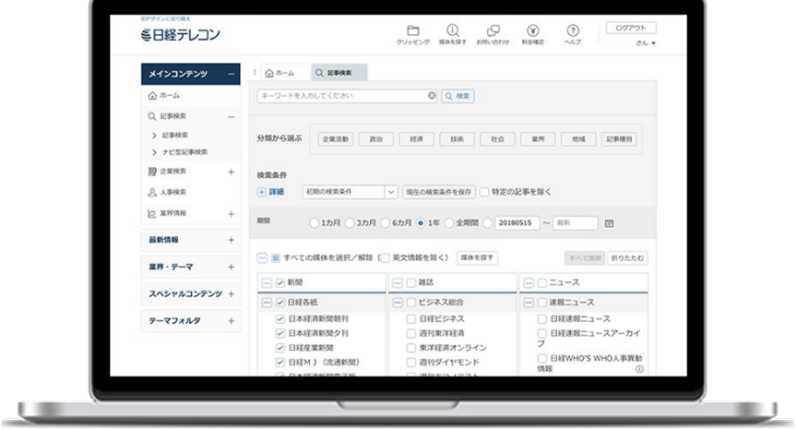Screen dimensions: 797x430
Task: Click the 料金確認 yen icon
Action: [x=532, y=31]
